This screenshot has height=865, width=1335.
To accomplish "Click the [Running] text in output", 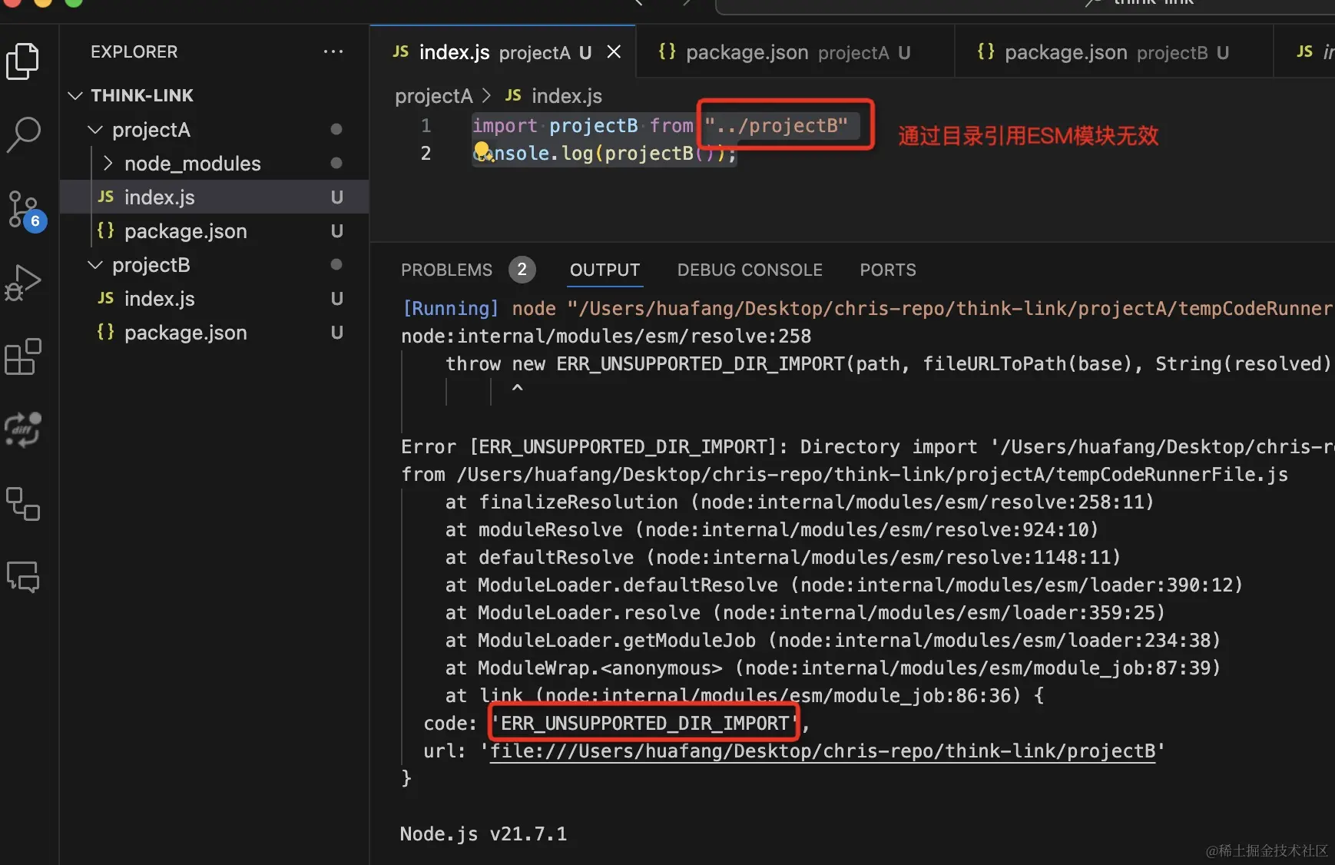I will [451, 308].
